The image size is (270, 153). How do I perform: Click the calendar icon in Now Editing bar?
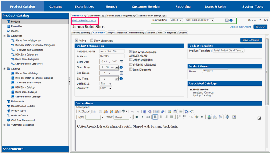point(227,20)
